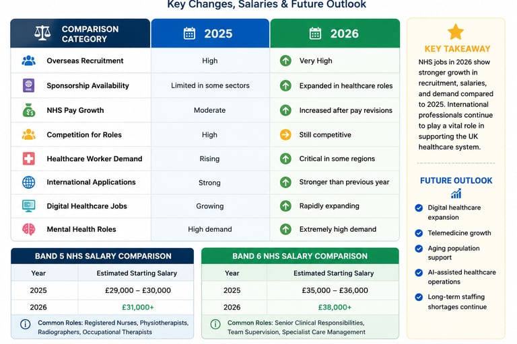Click the Band 6 NHS Salary Comparison header

[x=300, y=256]
